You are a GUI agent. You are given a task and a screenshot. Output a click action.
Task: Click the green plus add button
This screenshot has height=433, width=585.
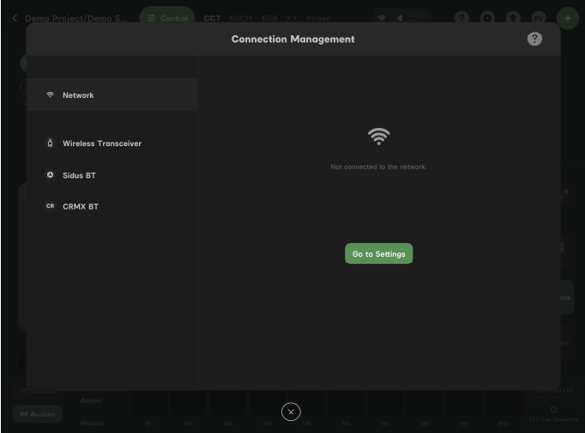click(x=568, y=18)
